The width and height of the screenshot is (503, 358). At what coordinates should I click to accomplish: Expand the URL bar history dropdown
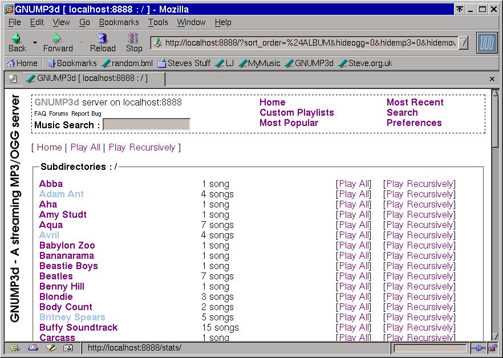point(463,43)
